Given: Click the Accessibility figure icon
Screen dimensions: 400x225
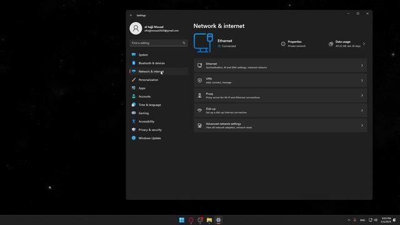Looking at the screenshot, I should 134,121.
